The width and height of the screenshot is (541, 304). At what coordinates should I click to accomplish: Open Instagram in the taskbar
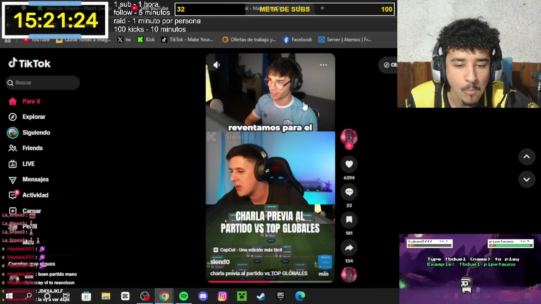222,296
